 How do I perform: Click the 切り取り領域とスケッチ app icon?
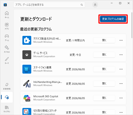(27, 112)
